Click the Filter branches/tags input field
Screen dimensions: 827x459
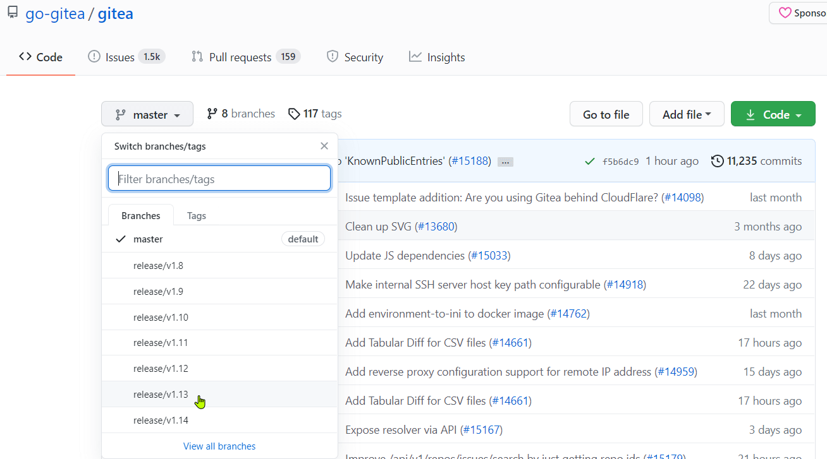(219, 179)
